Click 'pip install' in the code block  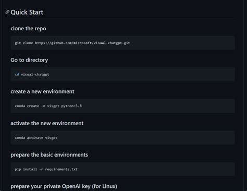[x=26, y=169]
